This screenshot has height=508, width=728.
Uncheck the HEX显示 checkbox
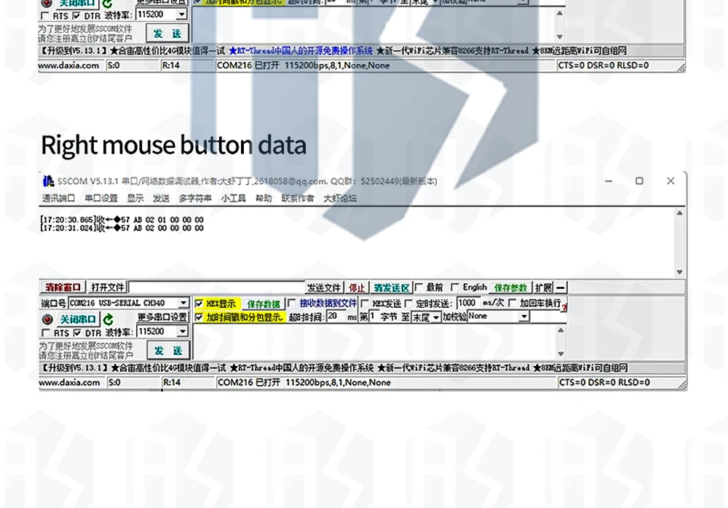coord(199,303)
